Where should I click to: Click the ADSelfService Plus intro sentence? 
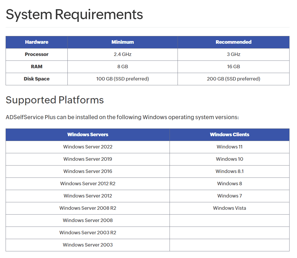(122, 117)
